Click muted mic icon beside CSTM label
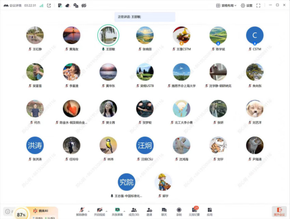Viewport: 290px width, 219px height. point(250,49)
